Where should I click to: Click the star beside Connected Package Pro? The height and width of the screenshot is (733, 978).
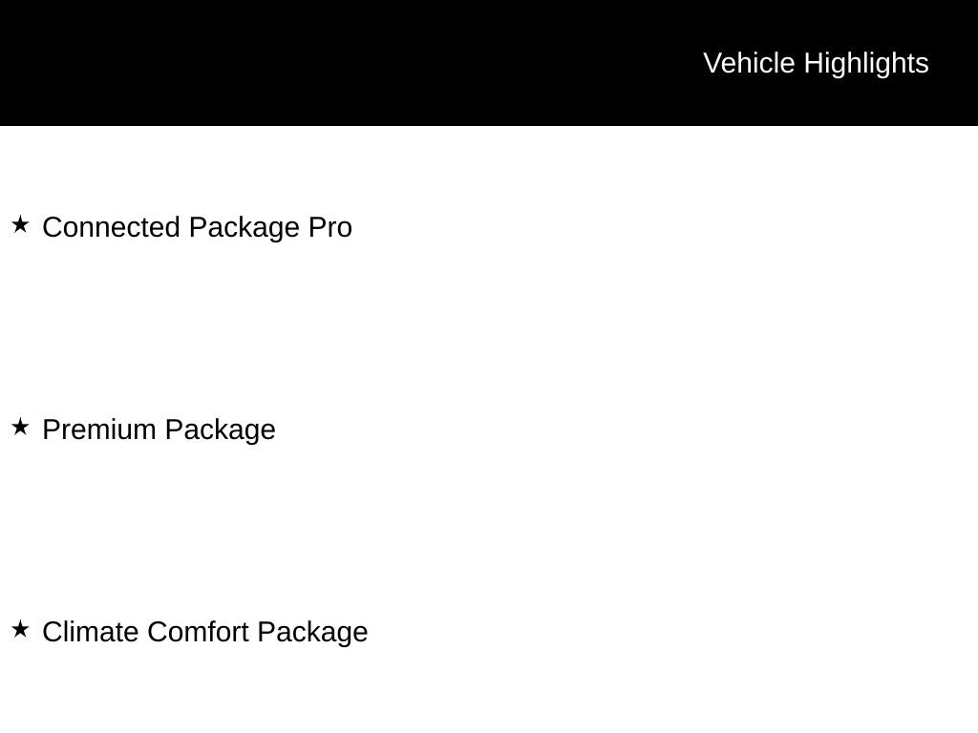(x=20, y=224)
